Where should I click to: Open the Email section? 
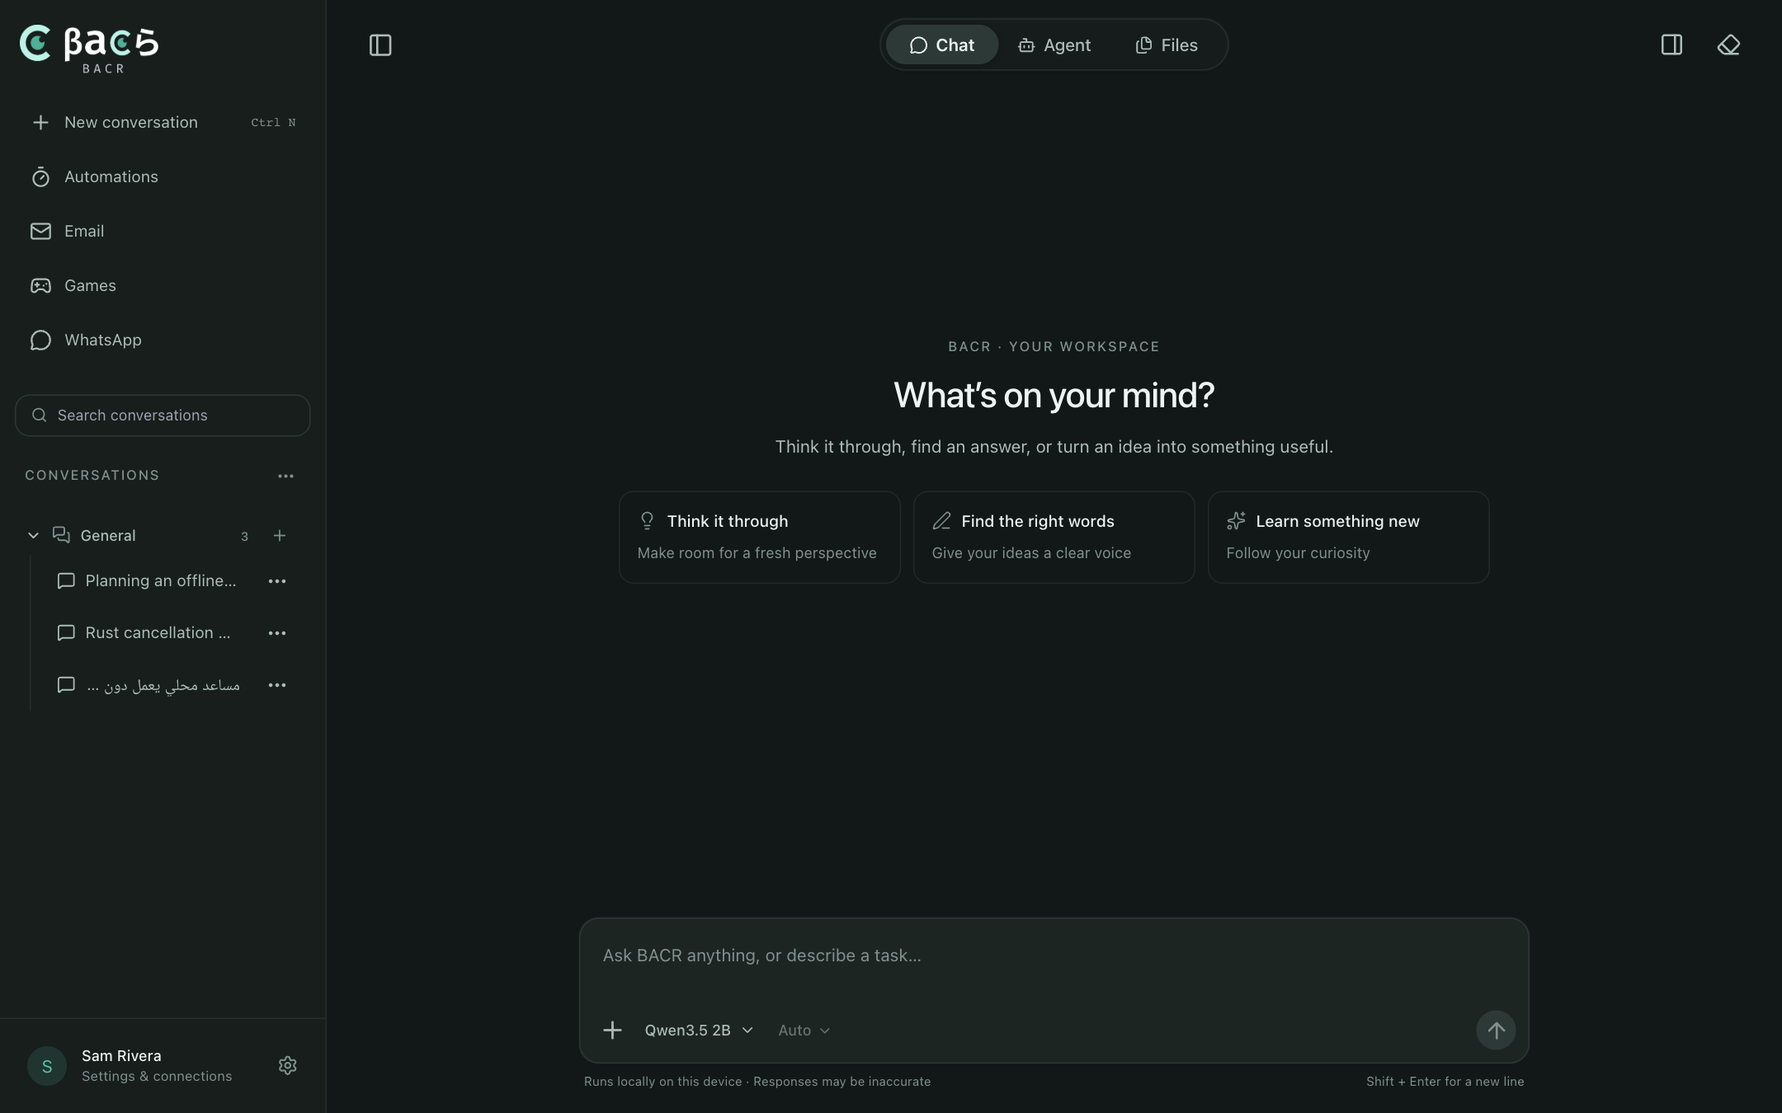(x=163, y=231)
